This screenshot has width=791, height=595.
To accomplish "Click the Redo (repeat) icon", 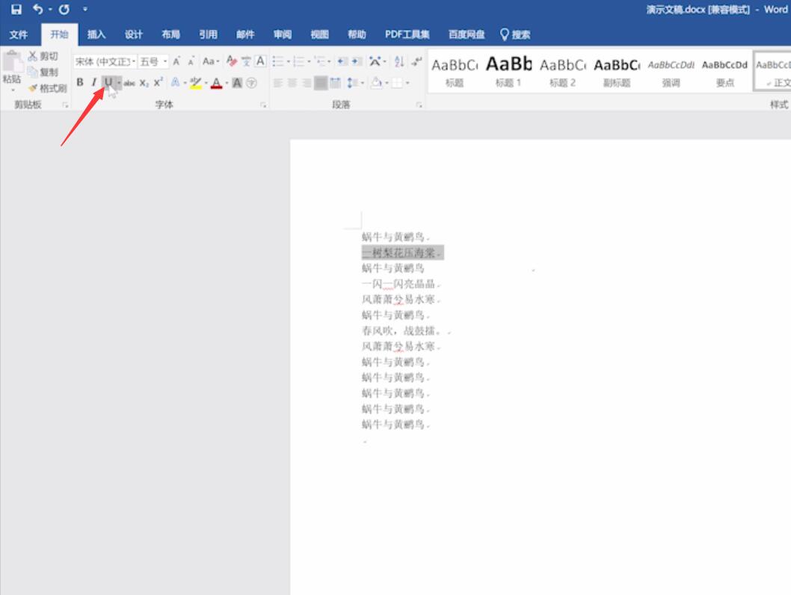I will (64, 9).
